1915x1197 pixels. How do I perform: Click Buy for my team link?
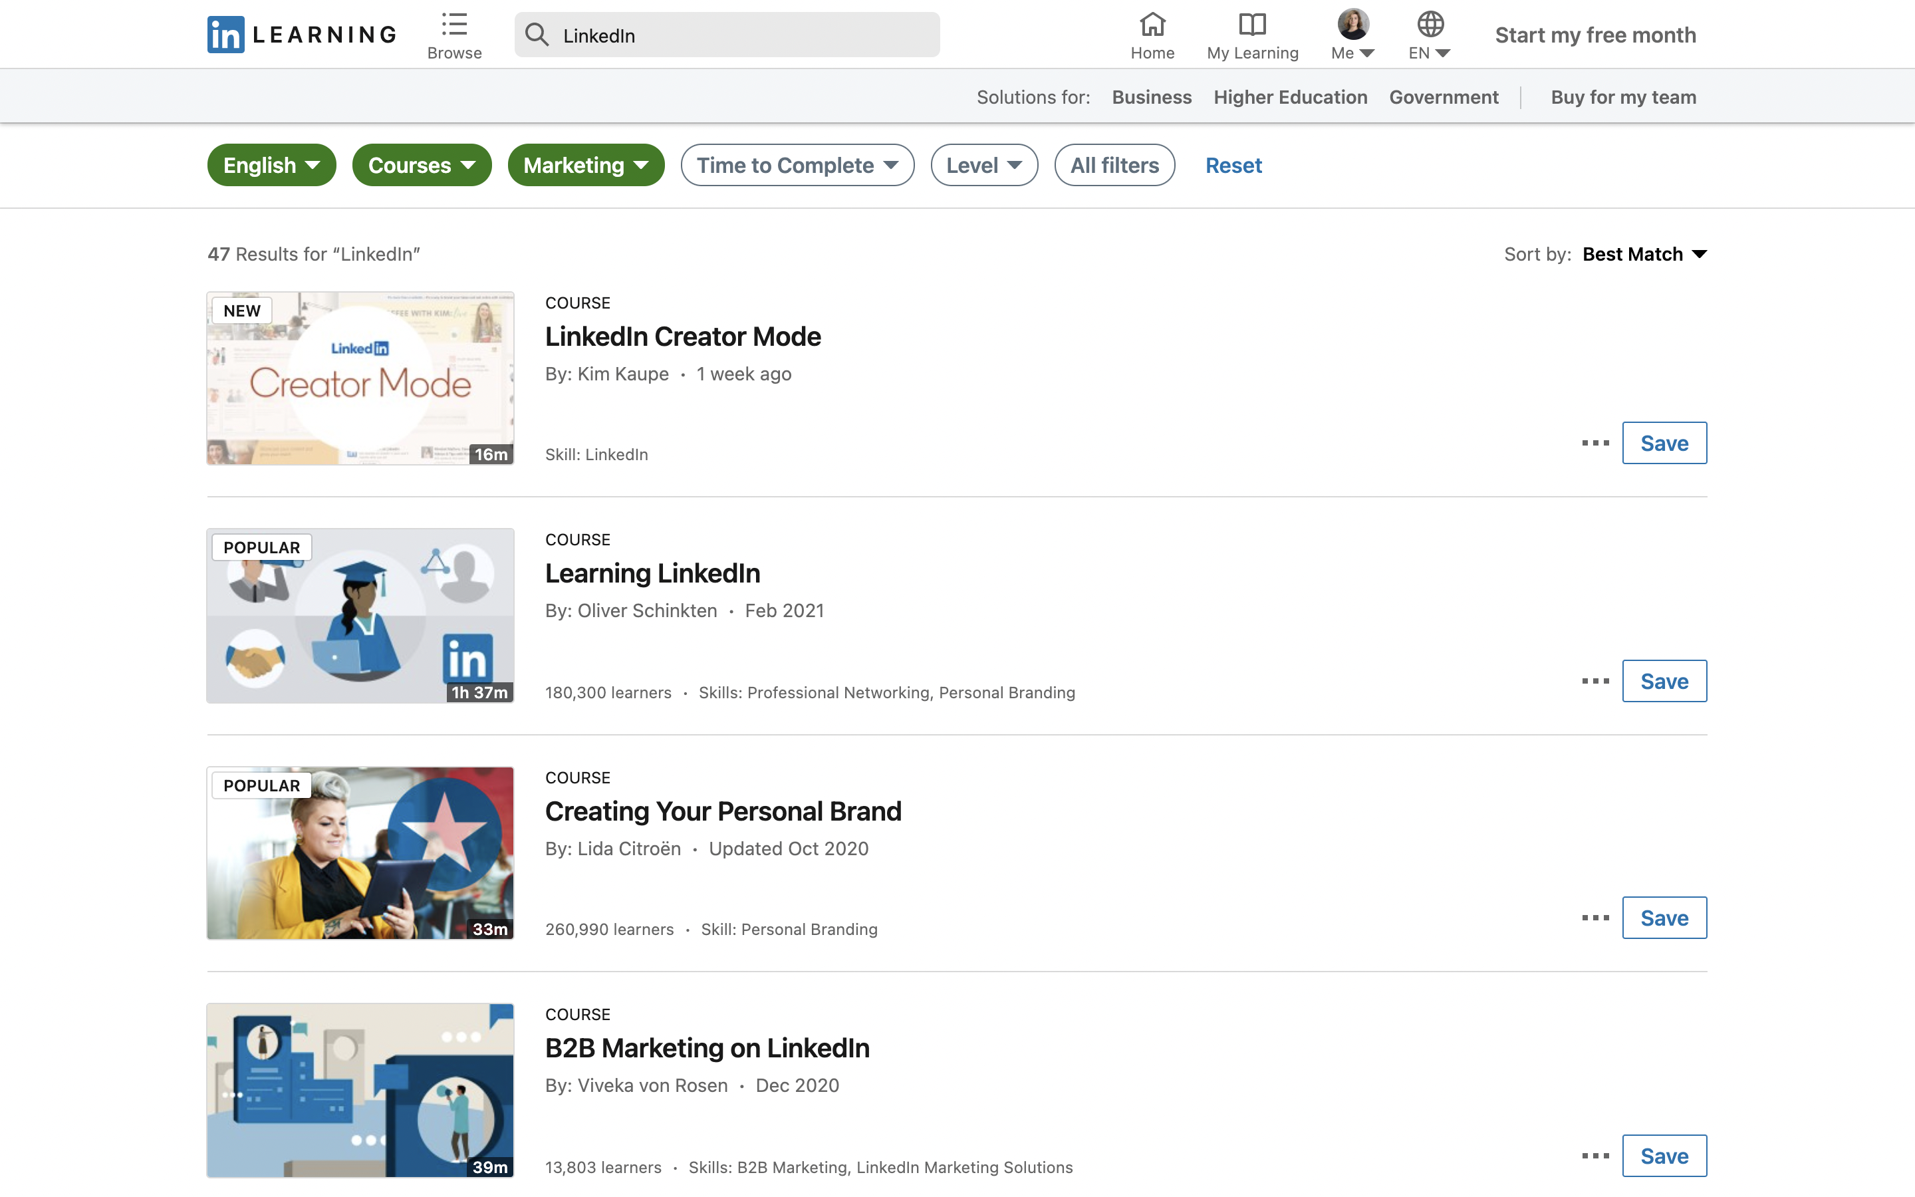pyautogui.click(x=1623, y=97)
